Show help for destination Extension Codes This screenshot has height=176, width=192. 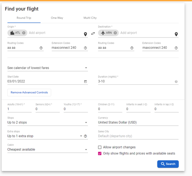point(176,48)
